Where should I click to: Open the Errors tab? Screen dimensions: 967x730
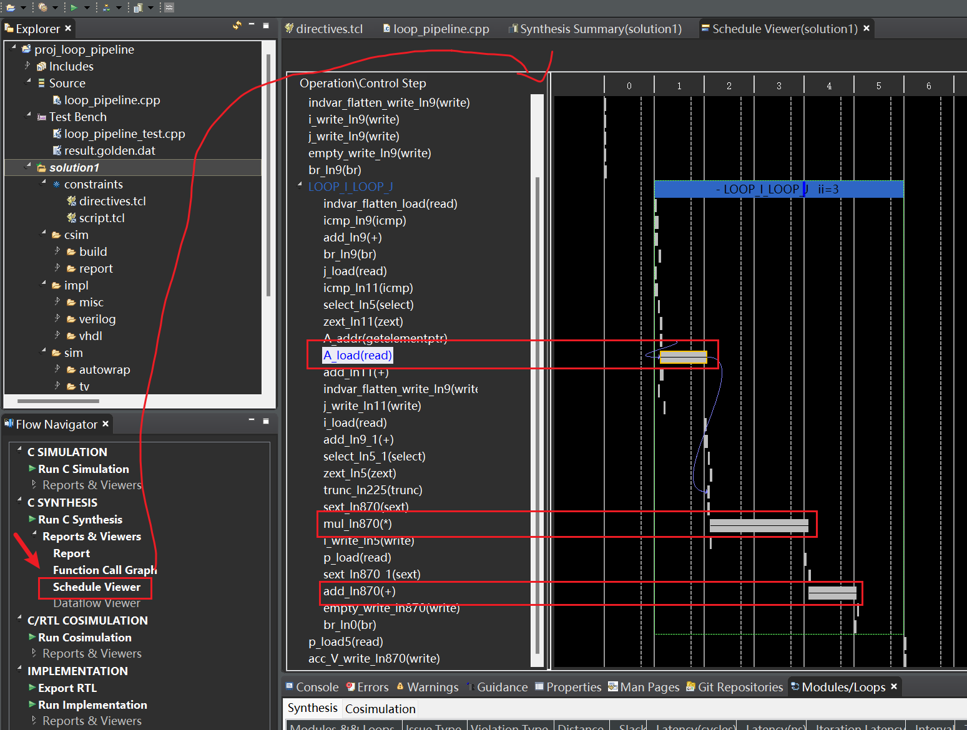point(368,687)
